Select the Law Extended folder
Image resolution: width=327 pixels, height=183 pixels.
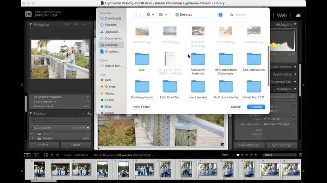198,86
